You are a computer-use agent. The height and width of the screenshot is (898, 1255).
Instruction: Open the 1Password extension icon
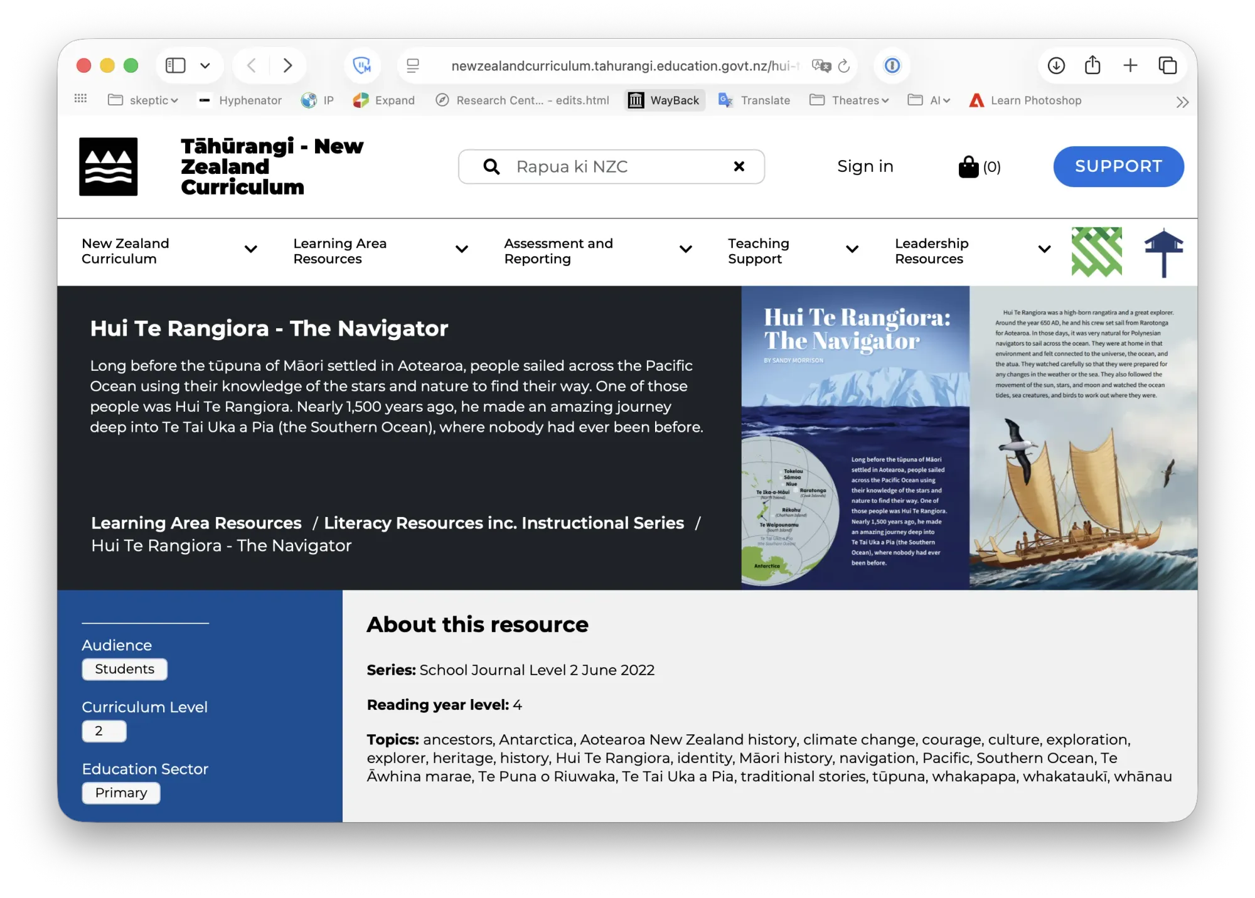pos(892,65)
